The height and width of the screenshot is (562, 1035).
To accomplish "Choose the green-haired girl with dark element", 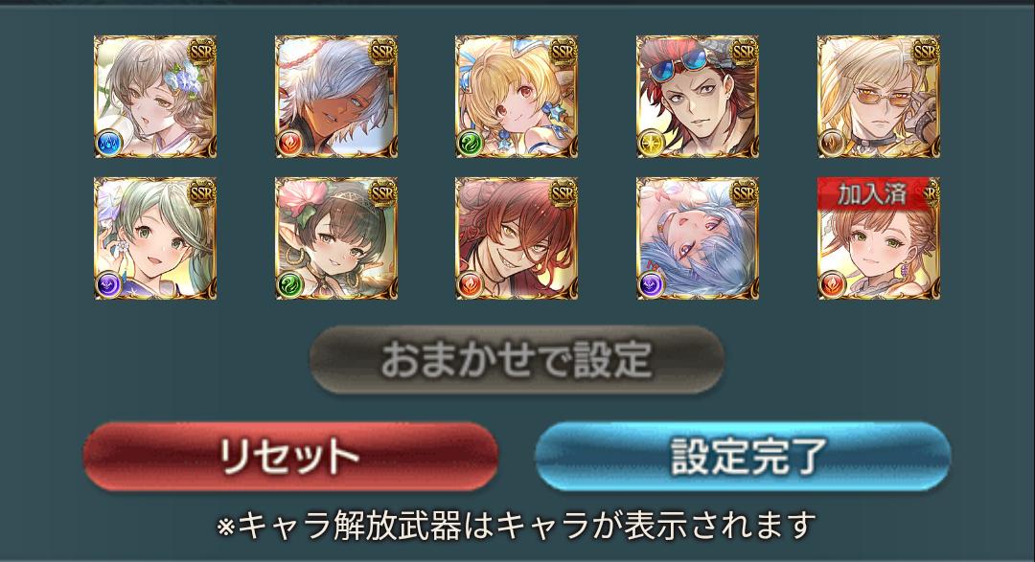I will point(155,238).
